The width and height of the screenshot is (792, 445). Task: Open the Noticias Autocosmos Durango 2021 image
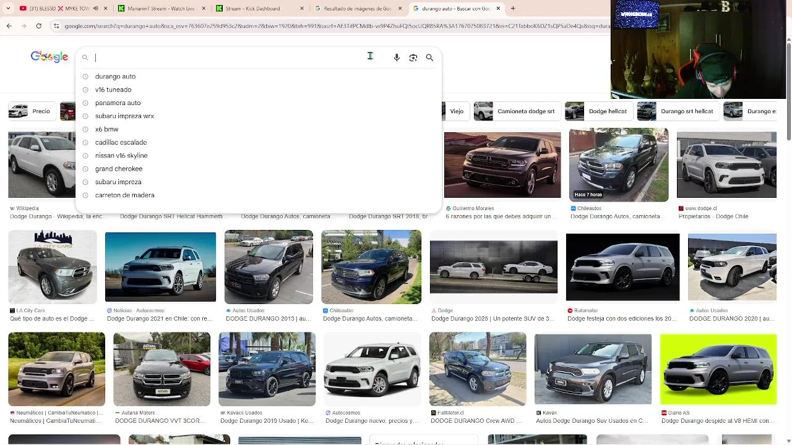160,267
